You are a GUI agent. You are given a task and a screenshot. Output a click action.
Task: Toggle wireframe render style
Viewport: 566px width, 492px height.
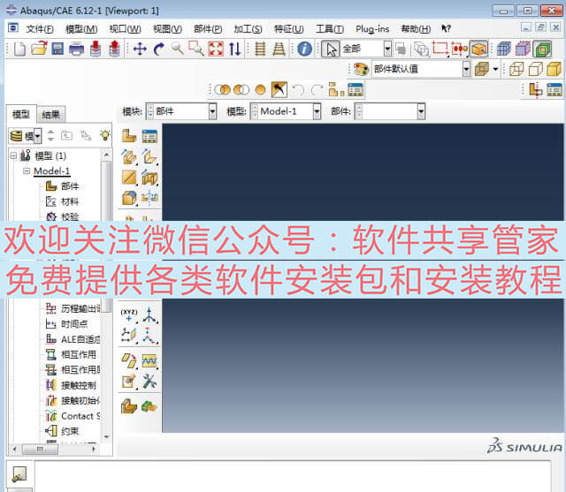(x=516, y=69)
